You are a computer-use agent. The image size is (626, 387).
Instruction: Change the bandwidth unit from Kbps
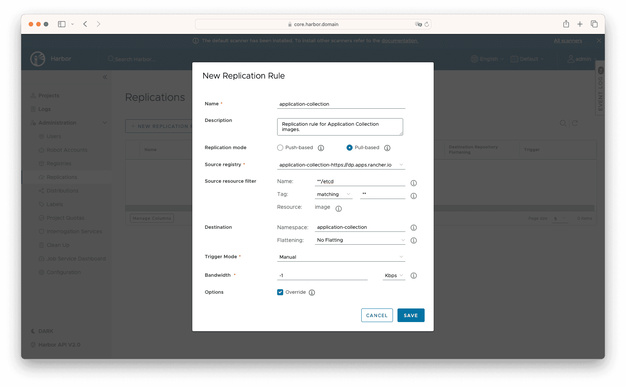(393, 276)
